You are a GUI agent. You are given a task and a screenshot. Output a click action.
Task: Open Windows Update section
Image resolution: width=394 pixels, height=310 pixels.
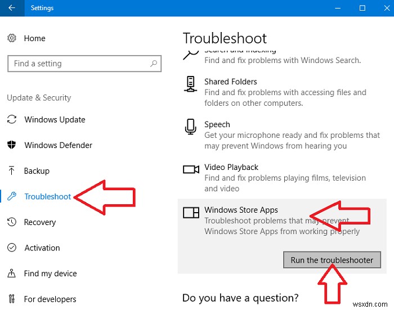pos(55,120)
